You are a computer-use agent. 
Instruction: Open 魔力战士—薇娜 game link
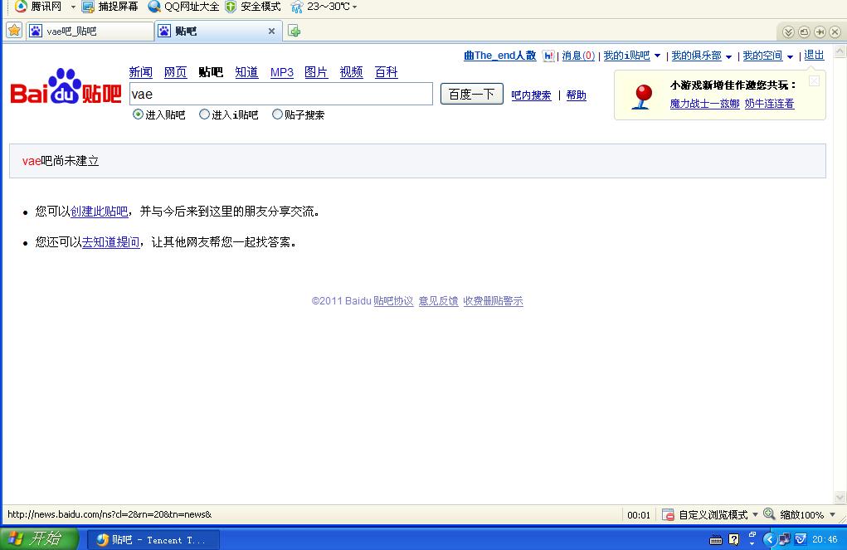(x=704, y=103)
